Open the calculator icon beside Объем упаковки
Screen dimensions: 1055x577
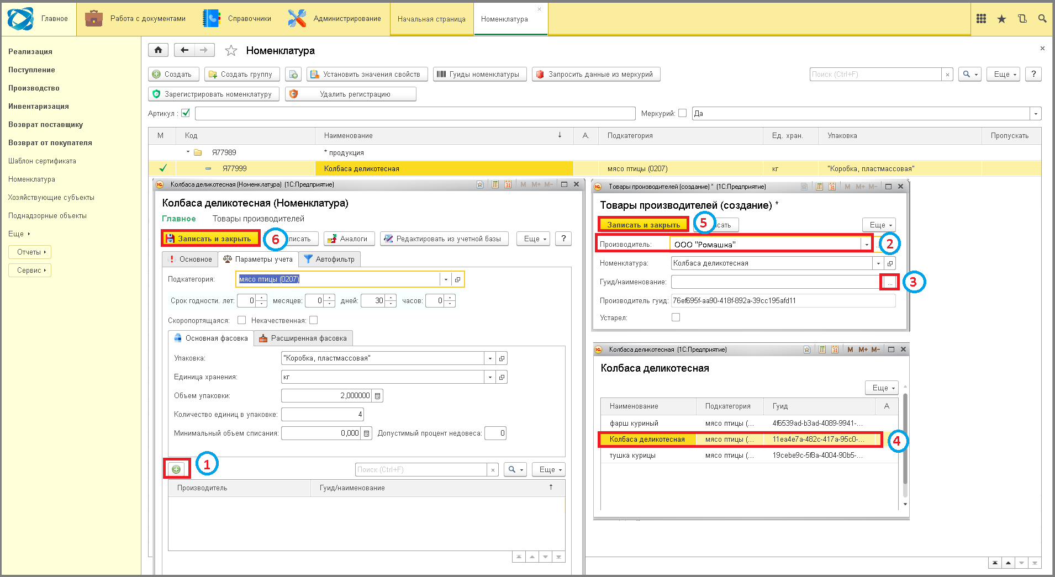point(377,396)
